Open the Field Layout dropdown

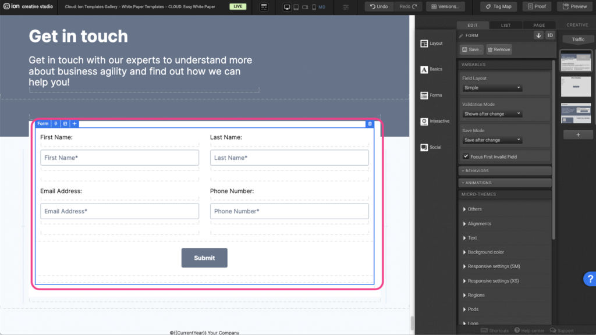492,88
